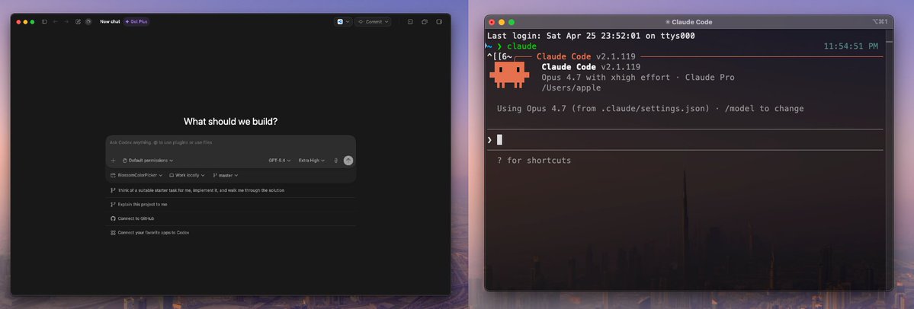
Task: Open the BlossomColorPicker project dropdown
Action: 136,175
